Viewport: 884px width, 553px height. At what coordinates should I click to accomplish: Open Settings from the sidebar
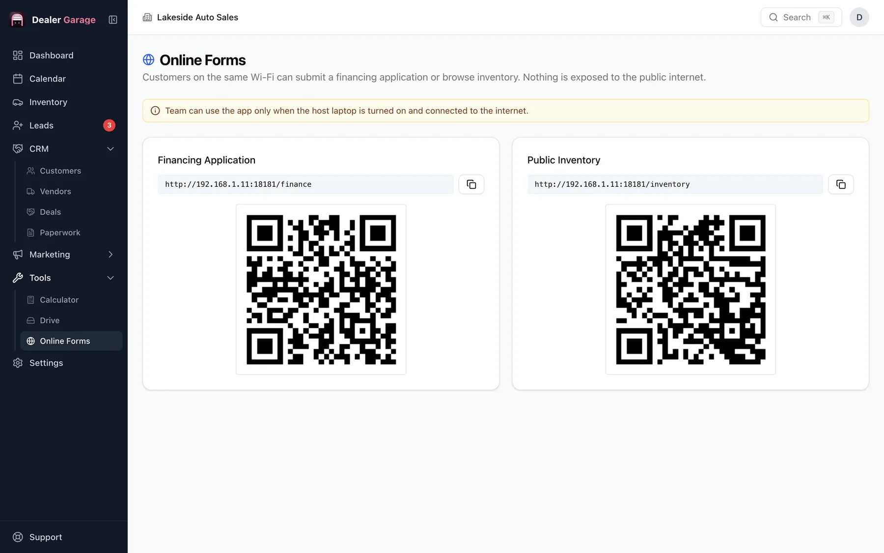(x=64, y=363)
